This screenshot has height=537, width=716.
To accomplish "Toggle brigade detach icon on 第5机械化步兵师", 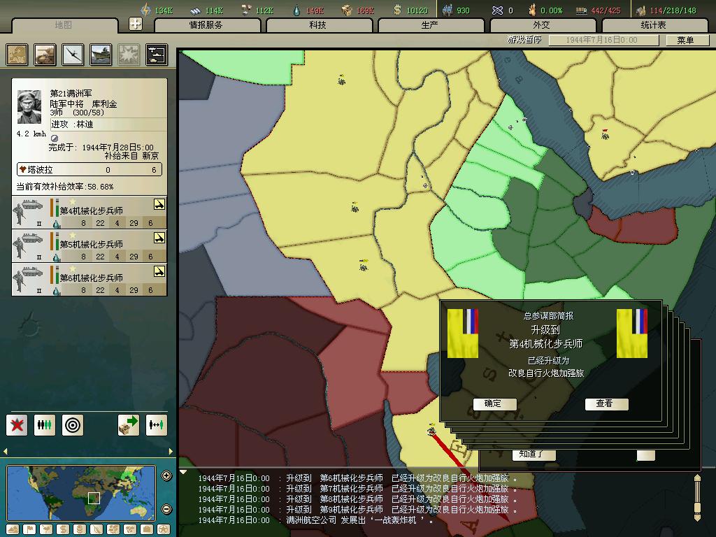I will point(159,238).
